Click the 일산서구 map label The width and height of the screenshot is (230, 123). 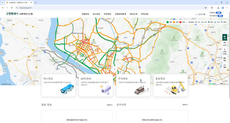(x=72, y=45)
